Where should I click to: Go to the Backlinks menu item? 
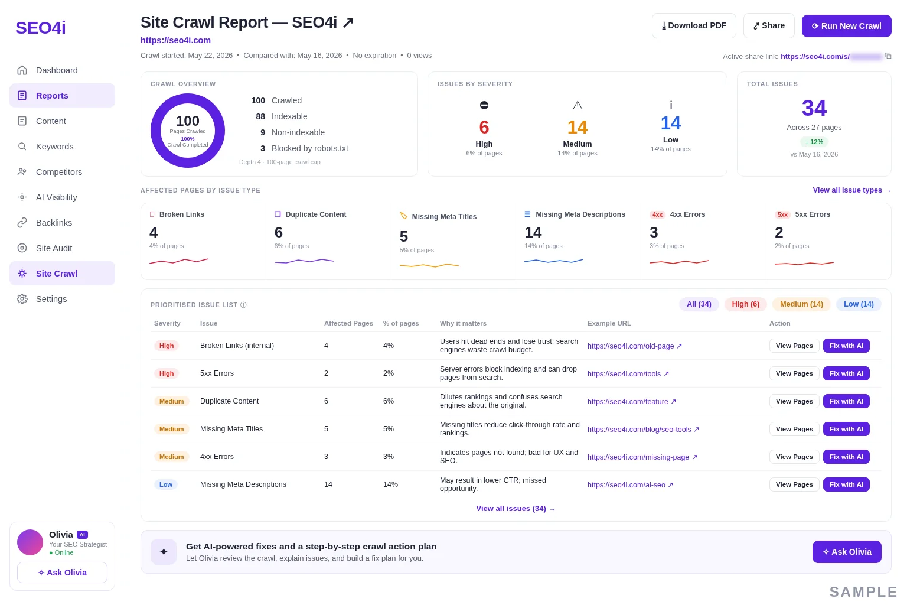(62, 223)
